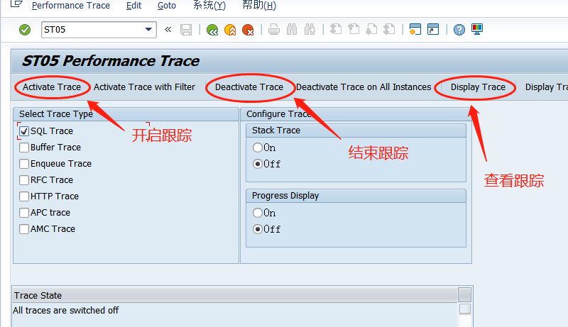Screen dimensions: 568x327
Task: Open the 系统(Y) menu
Action: pyautogui.click(x=209, y=6)
